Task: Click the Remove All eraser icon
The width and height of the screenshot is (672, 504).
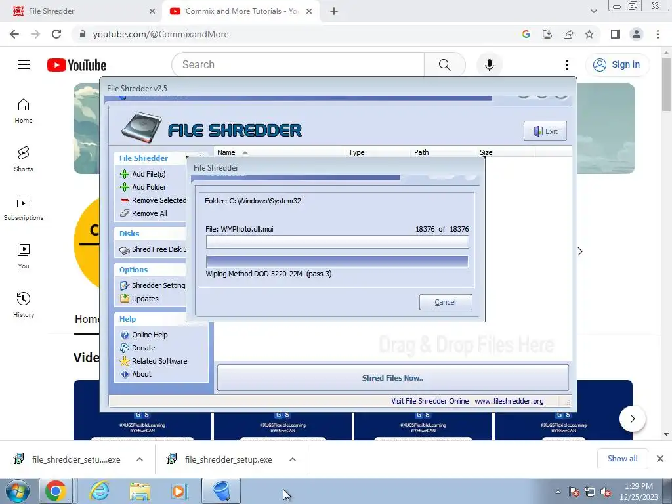Action: 125,213
